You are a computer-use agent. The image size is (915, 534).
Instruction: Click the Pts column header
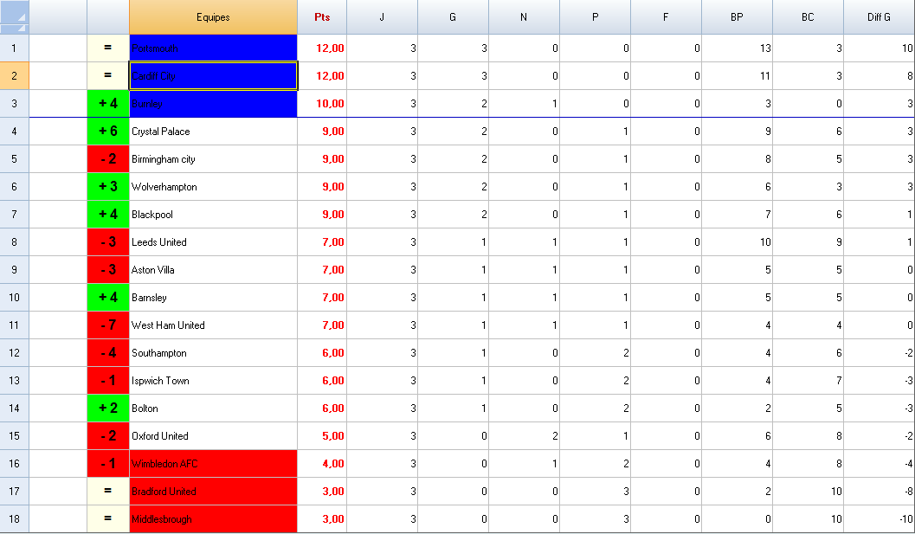click(322, 17)
